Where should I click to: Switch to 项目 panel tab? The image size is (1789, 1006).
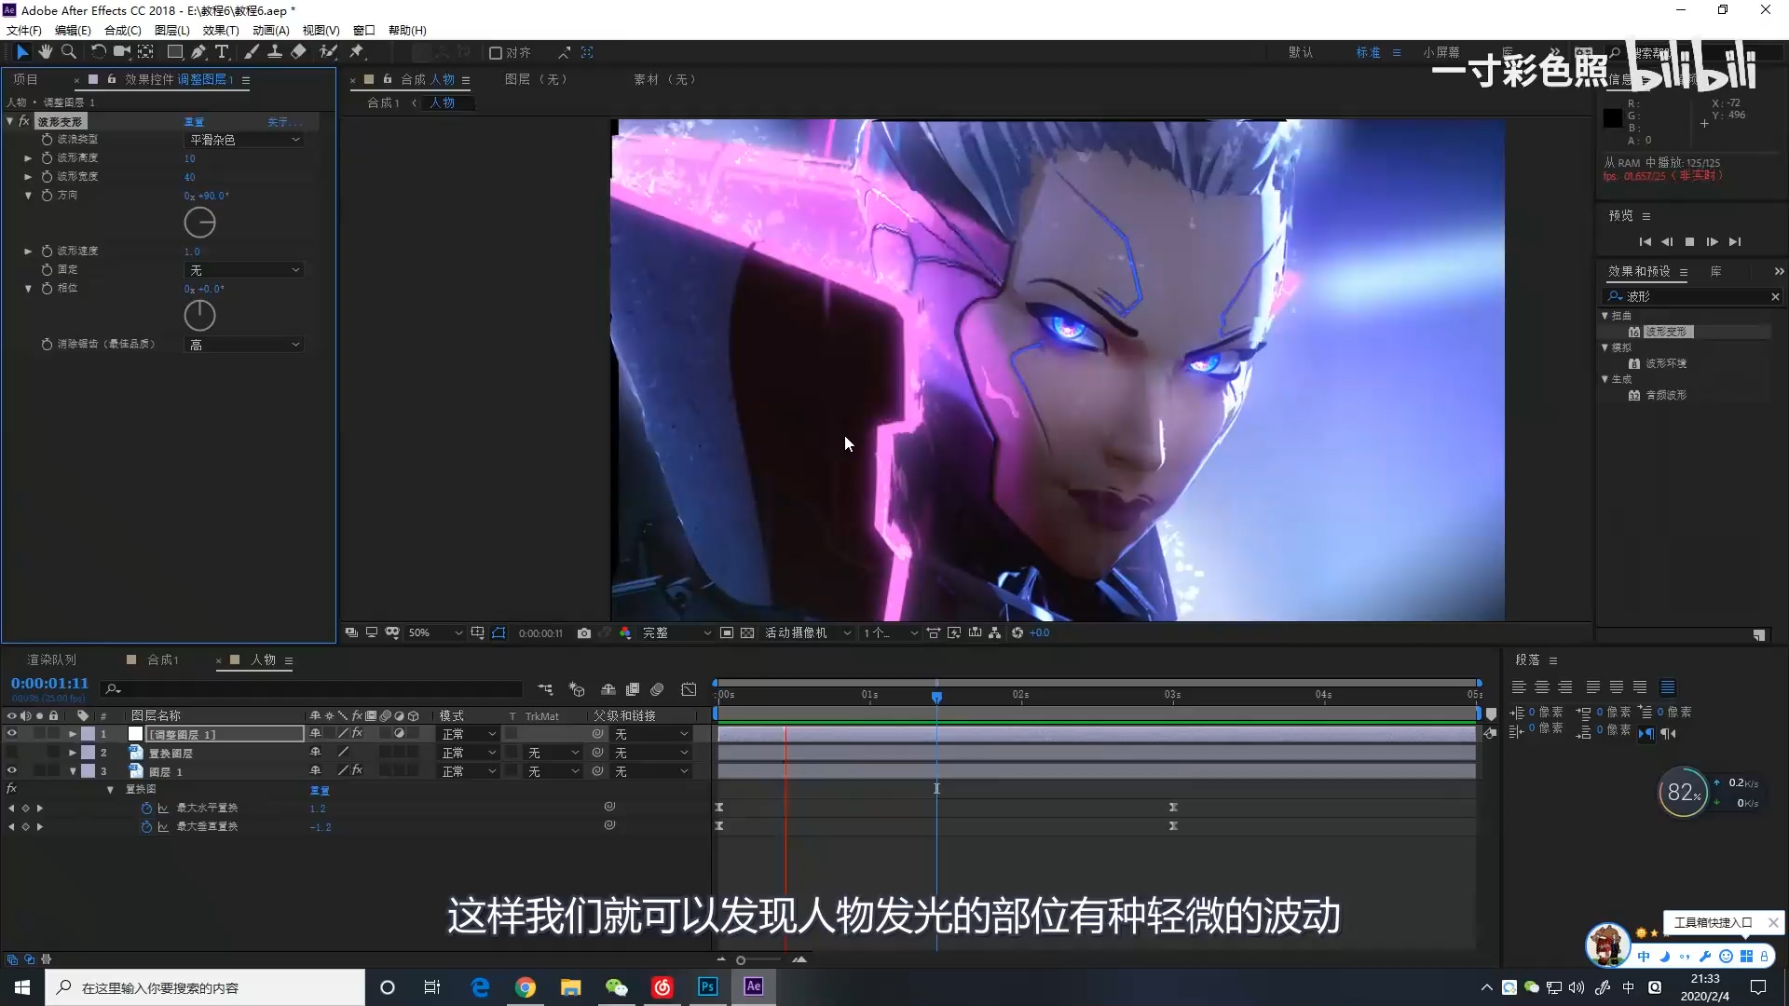[26, 79]
